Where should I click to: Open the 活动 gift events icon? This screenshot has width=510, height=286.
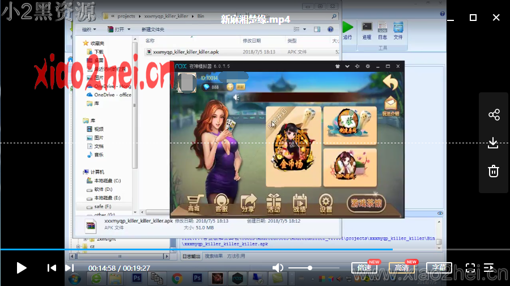274,204
